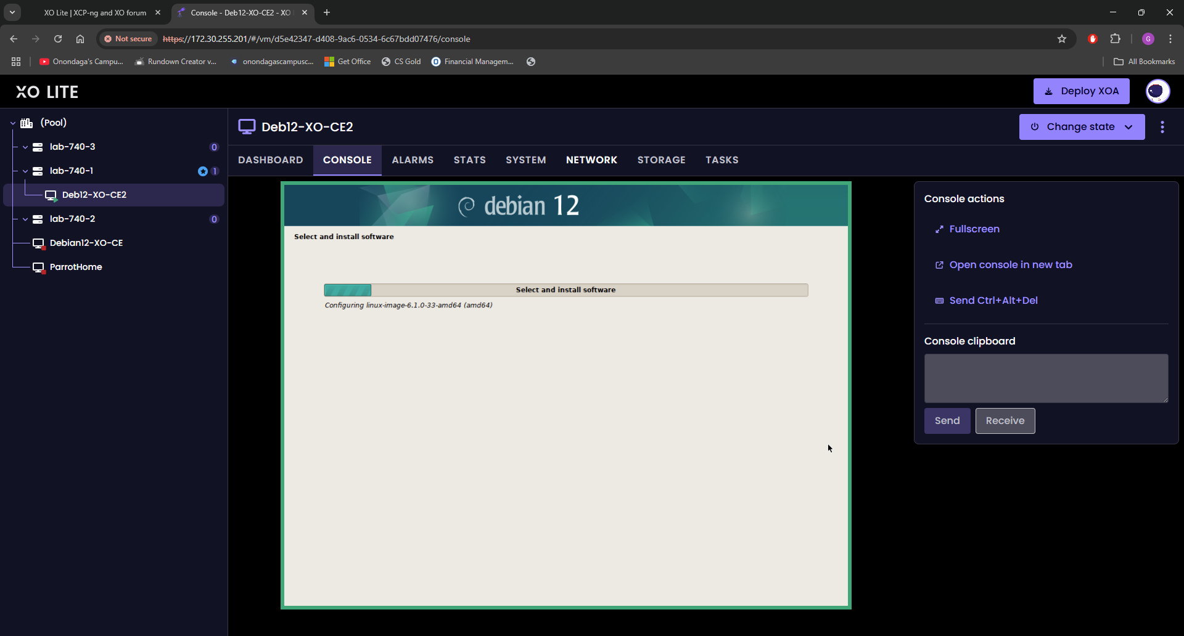
Task: Send Ctrl+Alt+Del to the VM
Action: [993, 301]
